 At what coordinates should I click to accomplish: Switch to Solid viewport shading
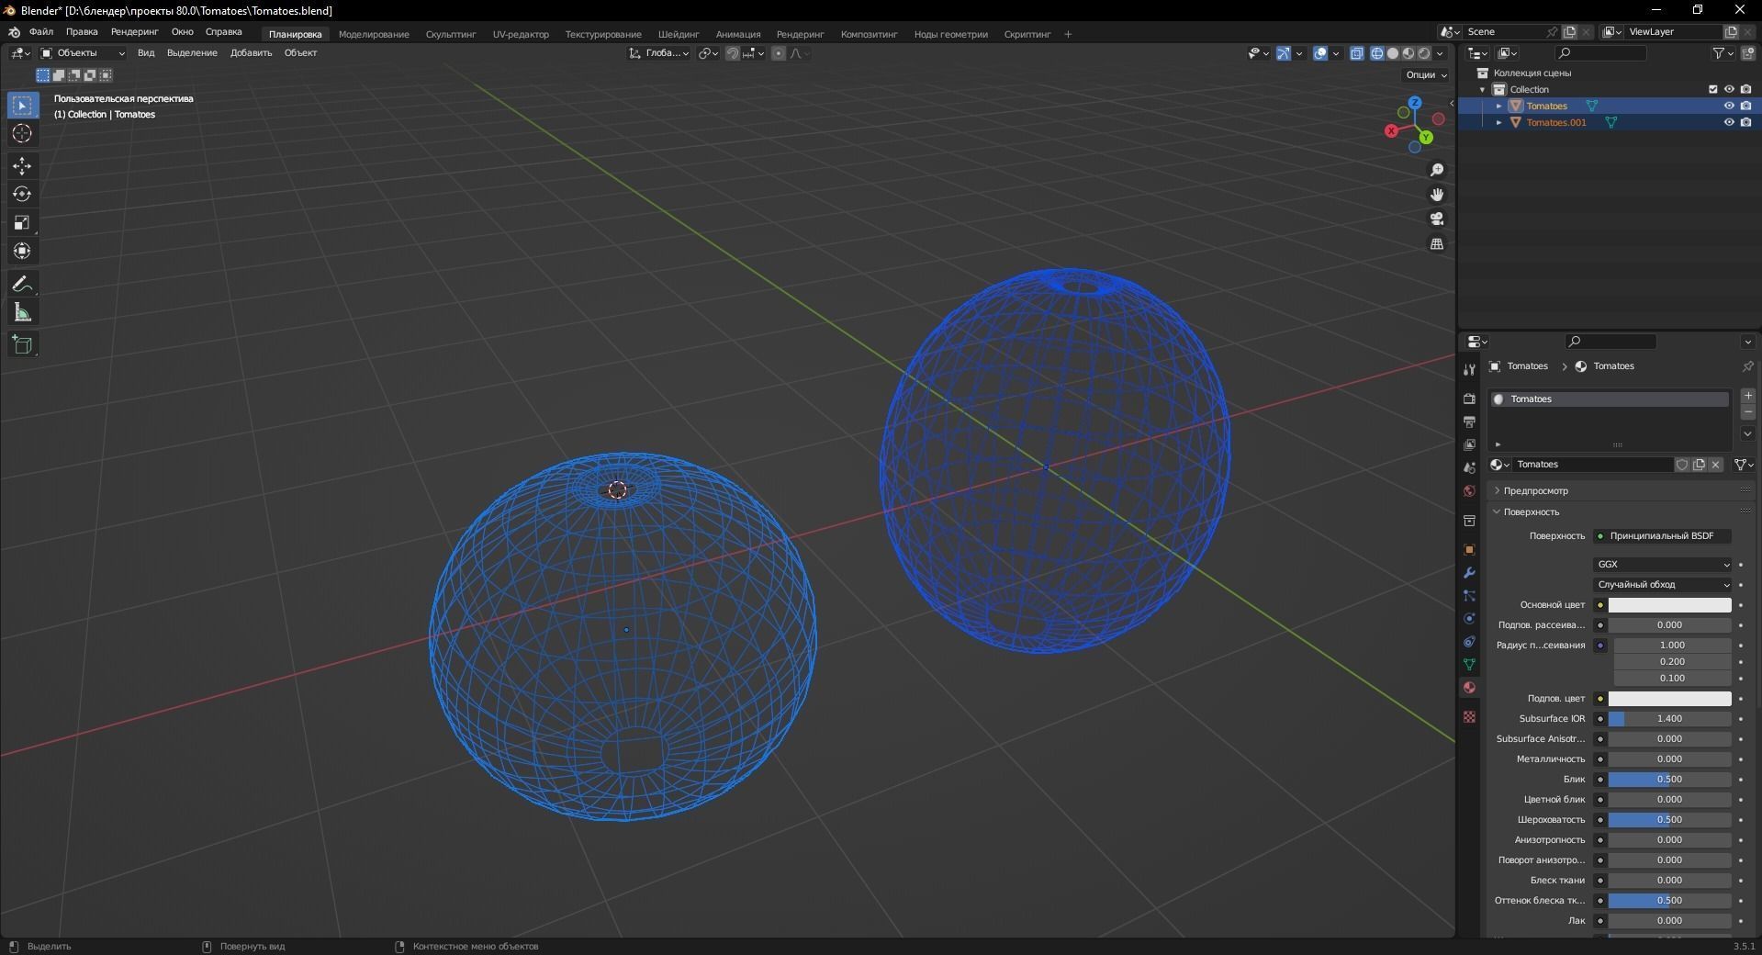point(1393,53)
